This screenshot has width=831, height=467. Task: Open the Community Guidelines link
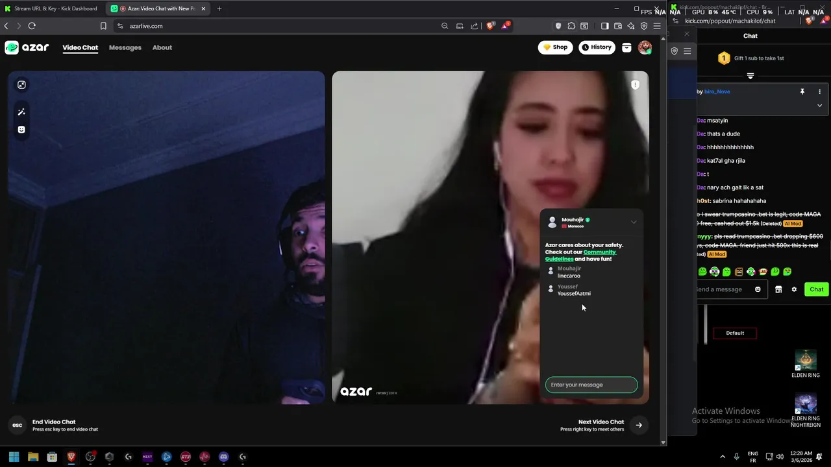580,256
